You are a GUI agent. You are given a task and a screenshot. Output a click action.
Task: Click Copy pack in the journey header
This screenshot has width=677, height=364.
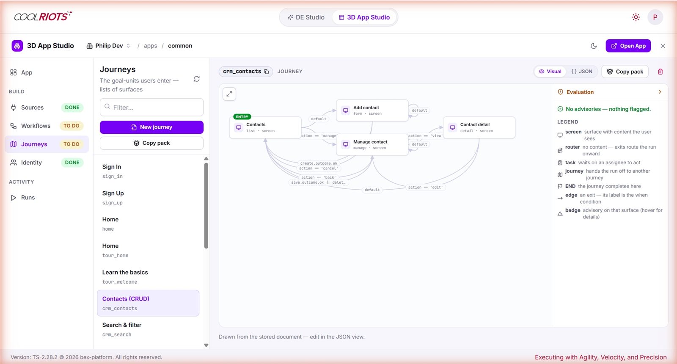click(625, 72)
